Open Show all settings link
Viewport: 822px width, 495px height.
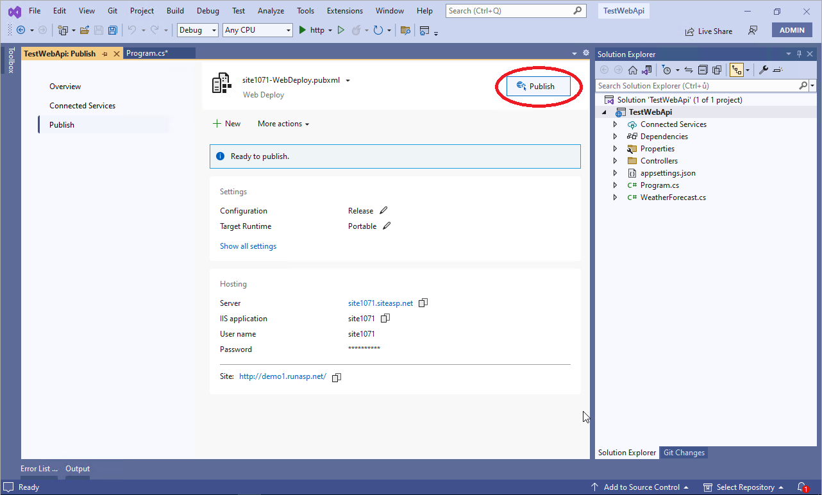tap(248, 246)
